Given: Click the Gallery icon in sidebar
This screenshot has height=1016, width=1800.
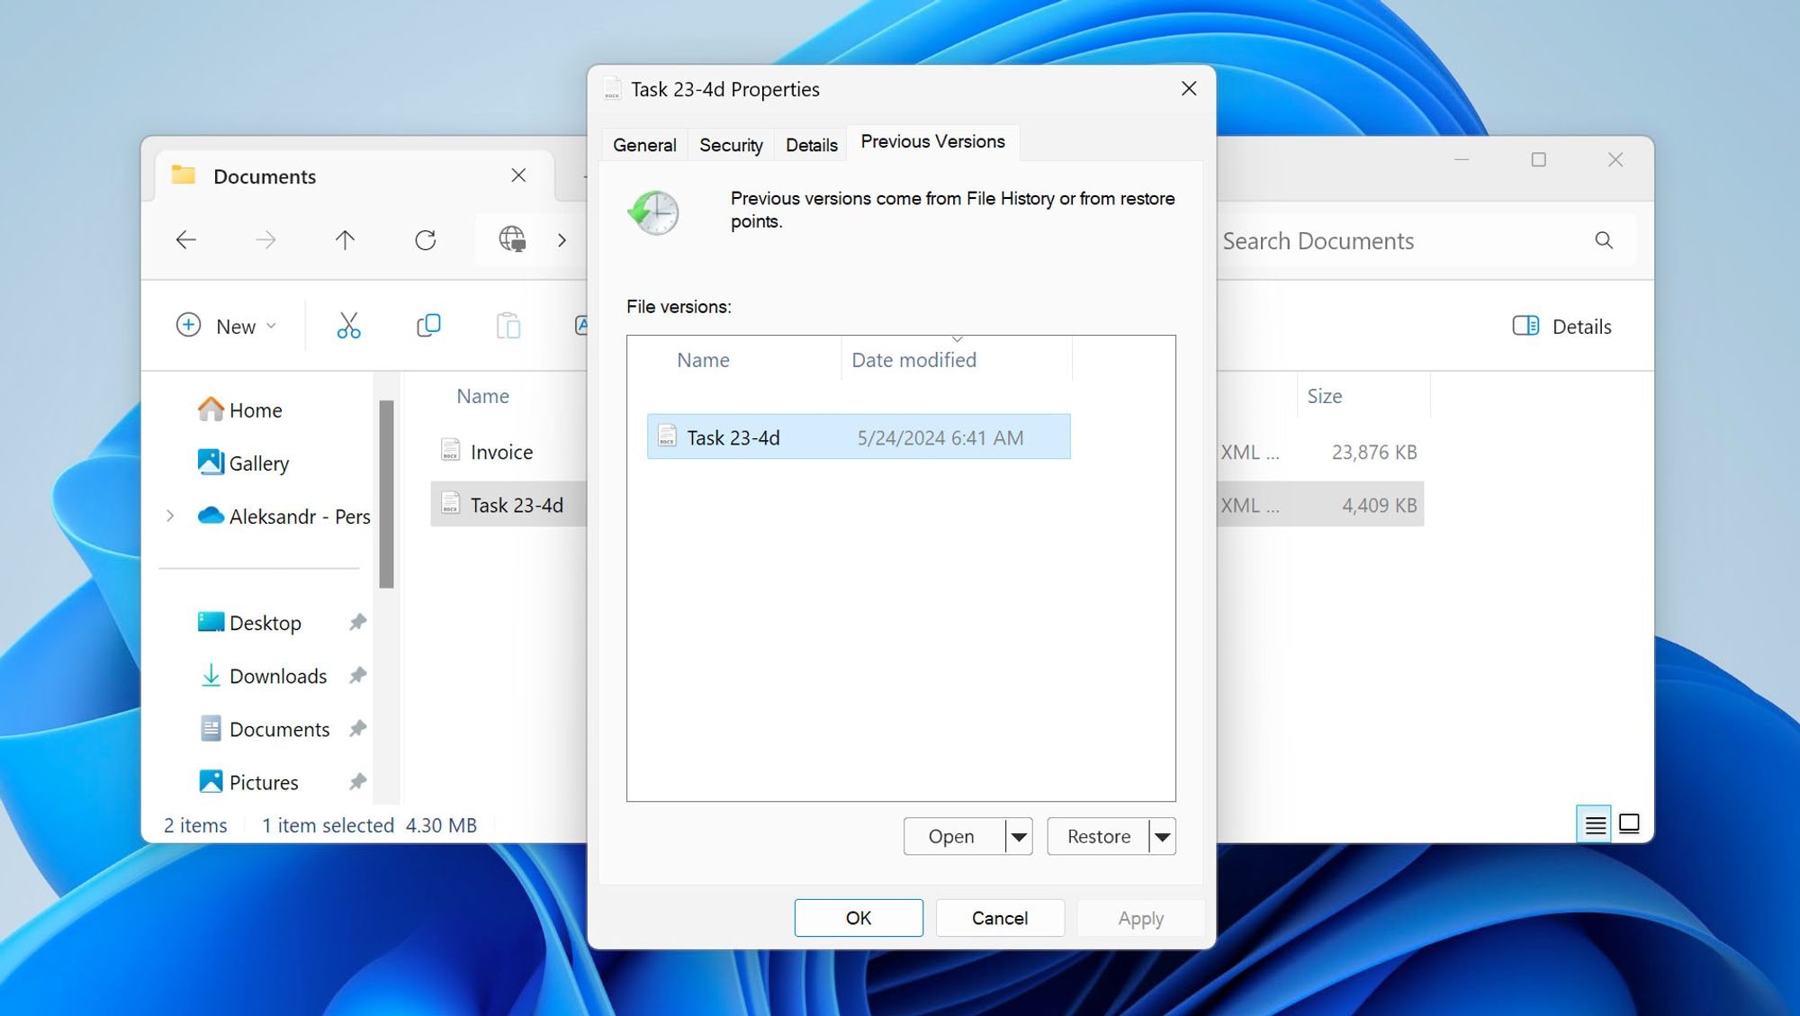Looking at the screenshot, I should pos(211,463).
